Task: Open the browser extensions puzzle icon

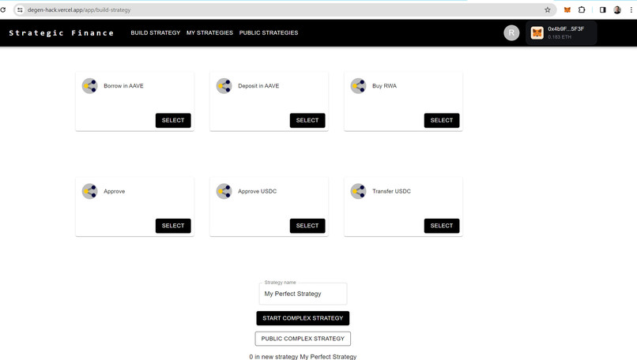Action: (x=582, y=9)
